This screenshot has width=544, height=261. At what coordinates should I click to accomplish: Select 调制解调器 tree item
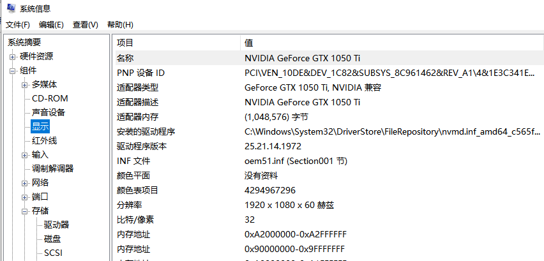(52, 168)
